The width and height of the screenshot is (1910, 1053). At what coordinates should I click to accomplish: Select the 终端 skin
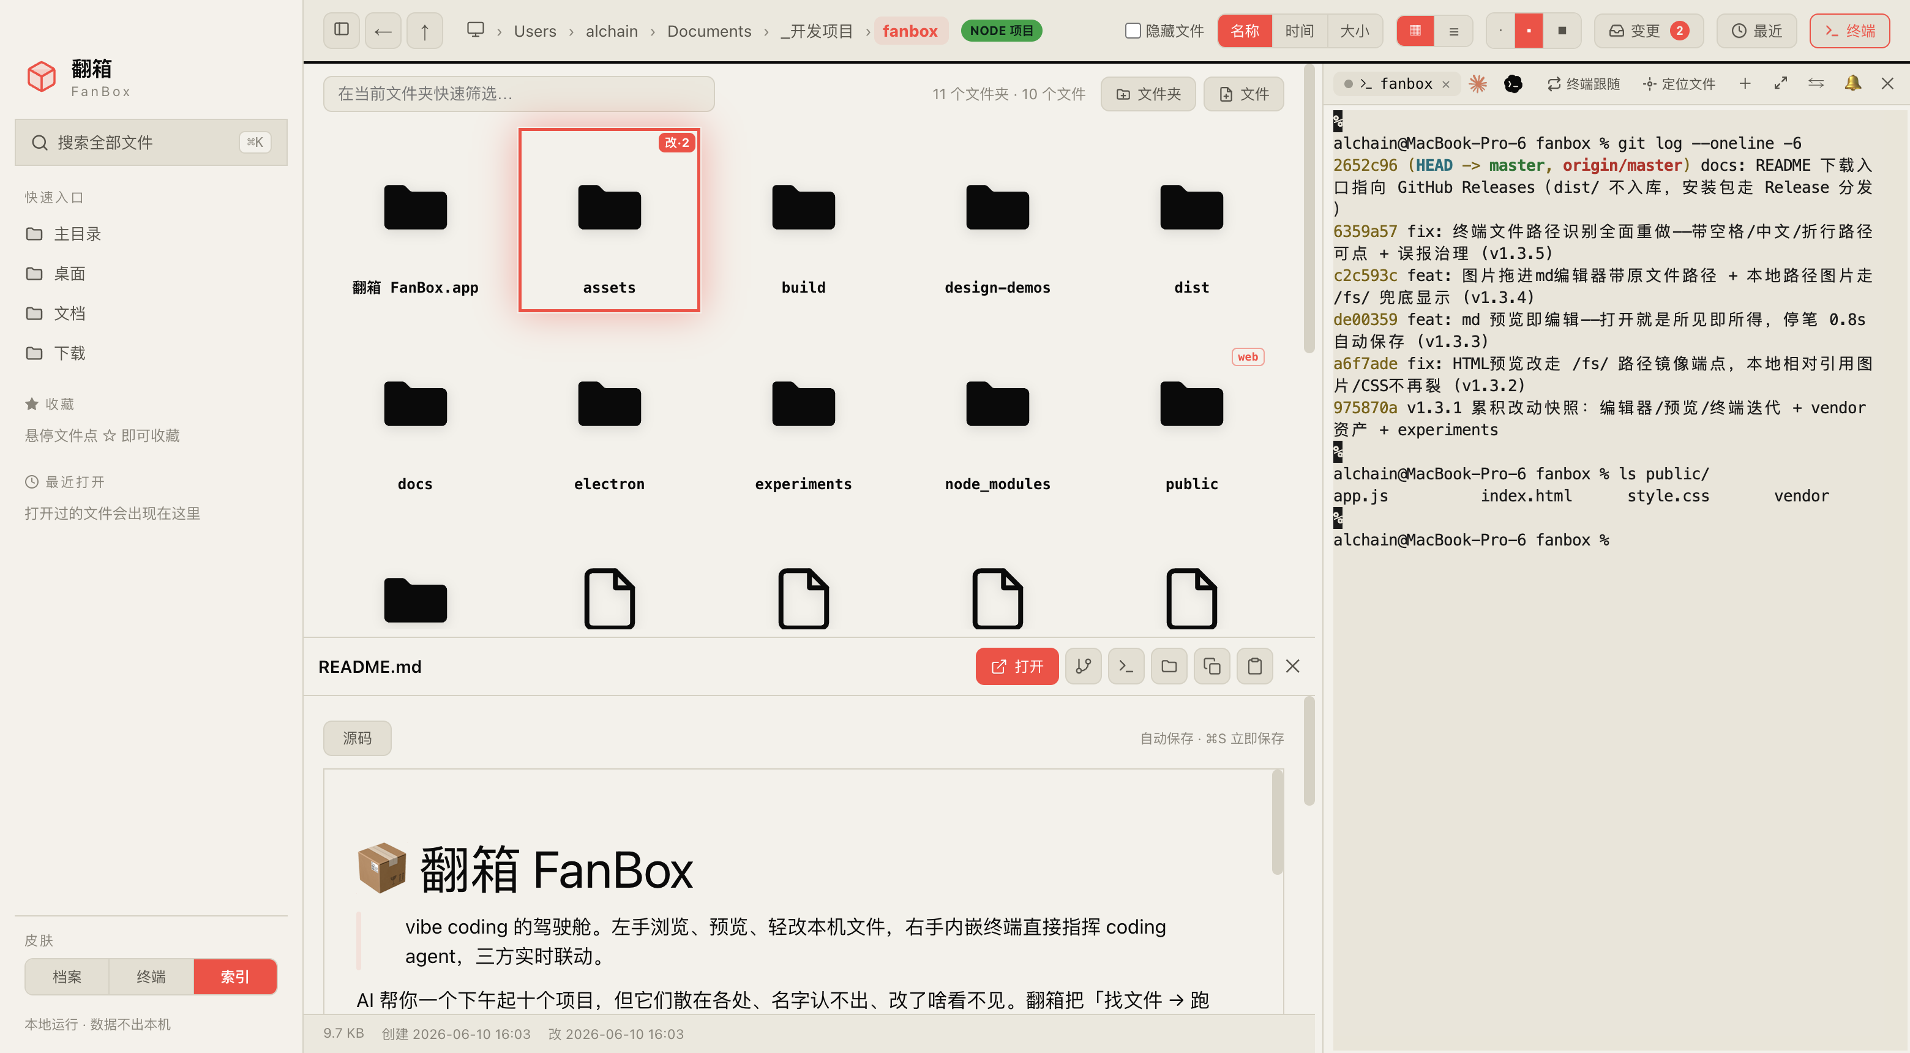(151, 976)
